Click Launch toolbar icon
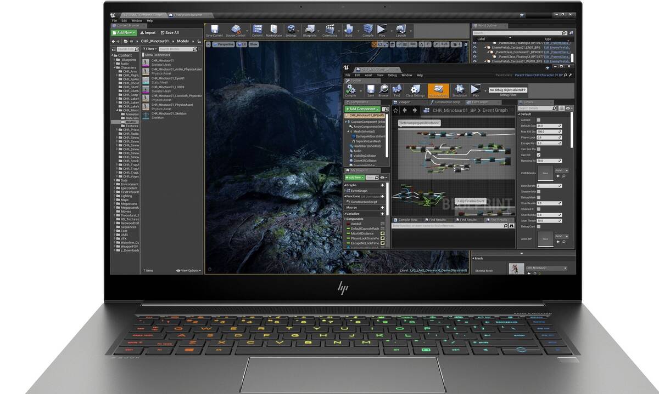 (401, 31)
